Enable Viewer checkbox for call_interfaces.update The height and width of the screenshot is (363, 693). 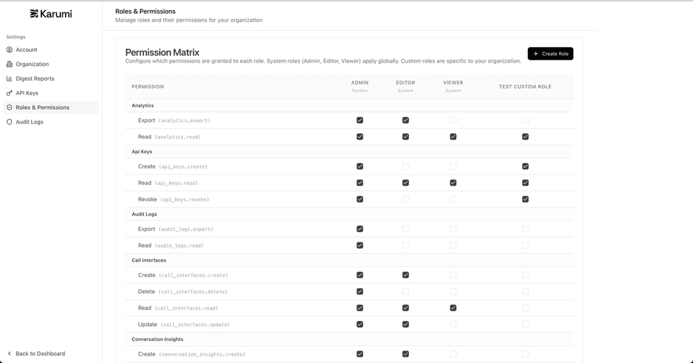click(x=453, y=324)
